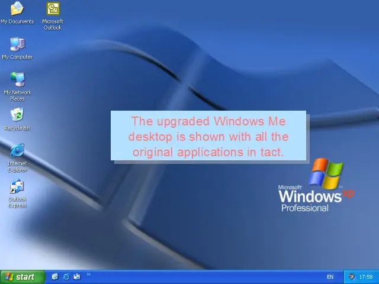379x284 pixels.
Task: Click the system tray icon beside the clock
Action: (x=352, y=277)
